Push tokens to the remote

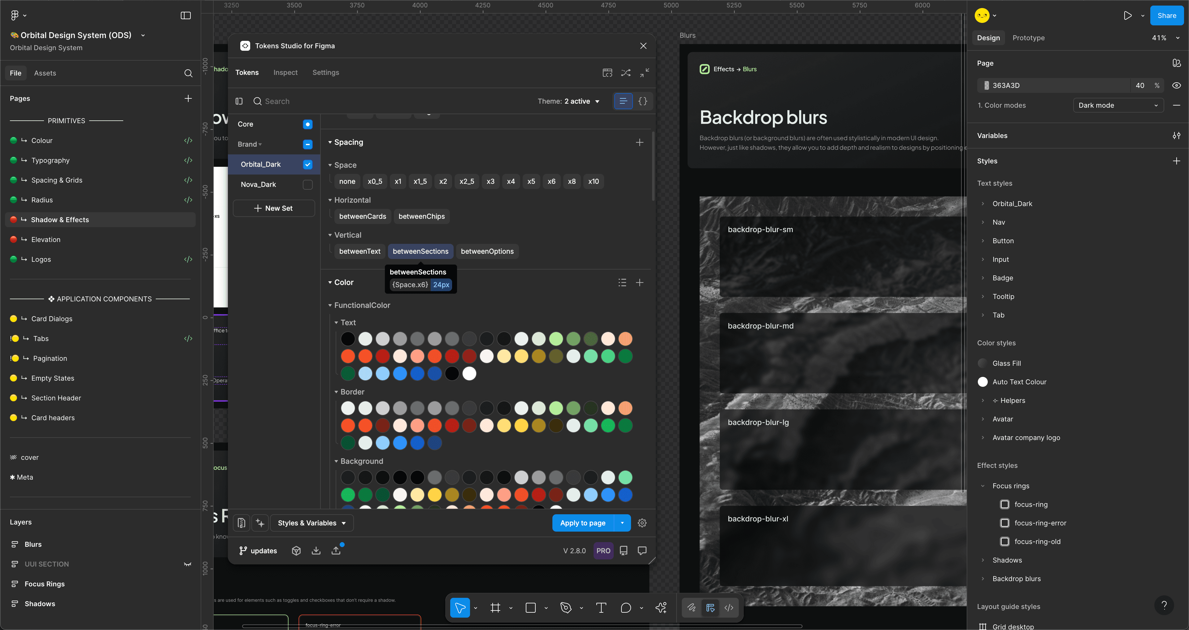tap(336, 551)
